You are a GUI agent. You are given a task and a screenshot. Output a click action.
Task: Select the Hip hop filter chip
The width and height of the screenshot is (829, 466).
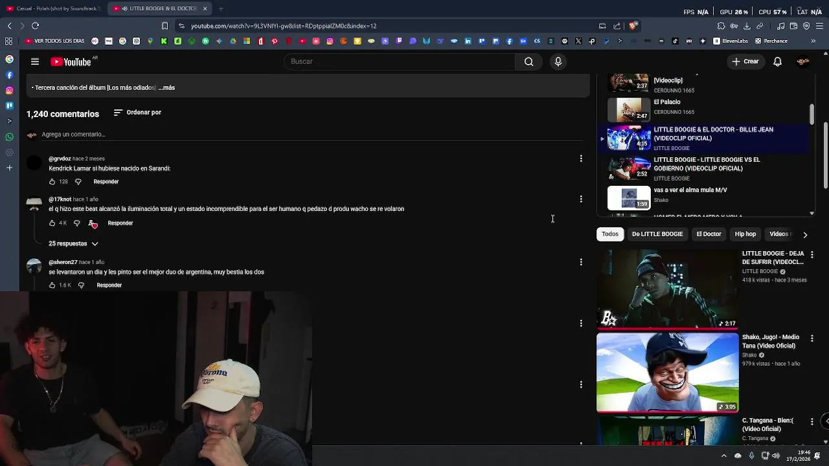[x=745, y=234]
